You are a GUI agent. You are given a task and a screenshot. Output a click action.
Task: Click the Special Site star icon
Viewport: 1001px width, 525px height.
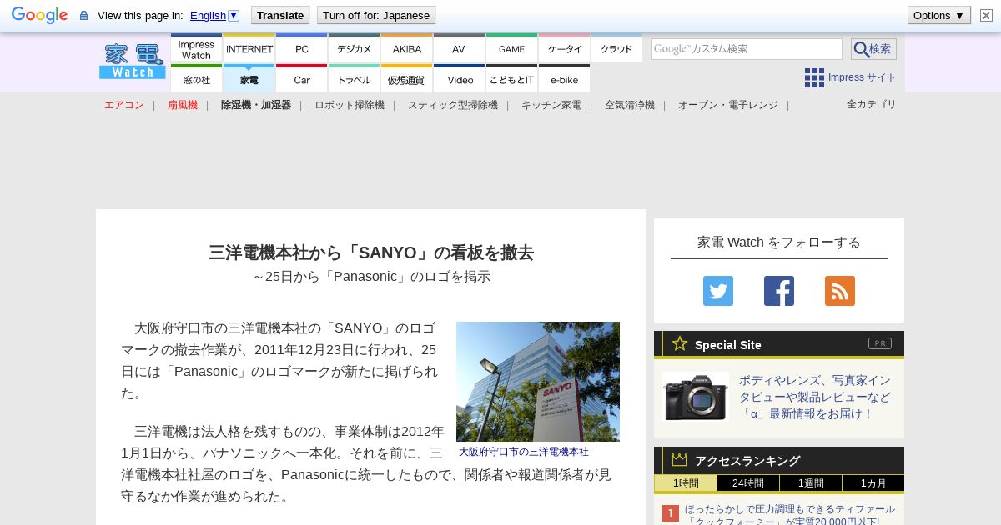680,343
